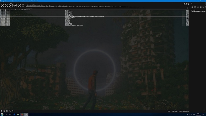
Task: Open the main menu icon at bottom left
Action: pos(2,111)
